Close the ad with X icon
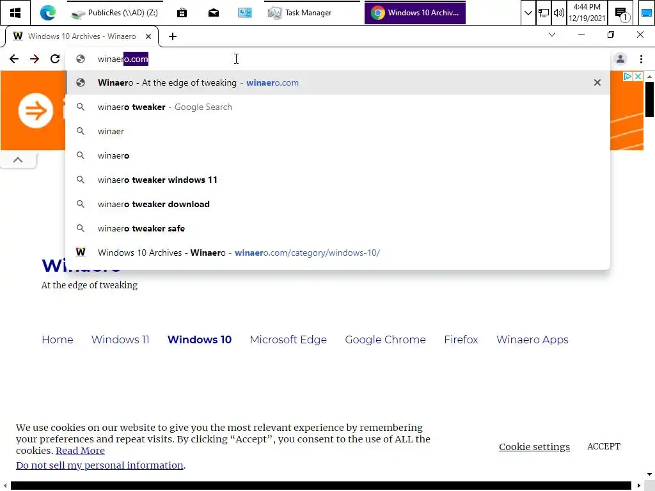655x491 pixels. coord(638,77)
